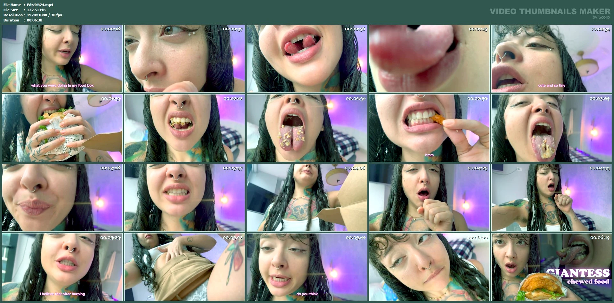
Task: Click the 00:06:38 duration value
Action: coord(35,20)
